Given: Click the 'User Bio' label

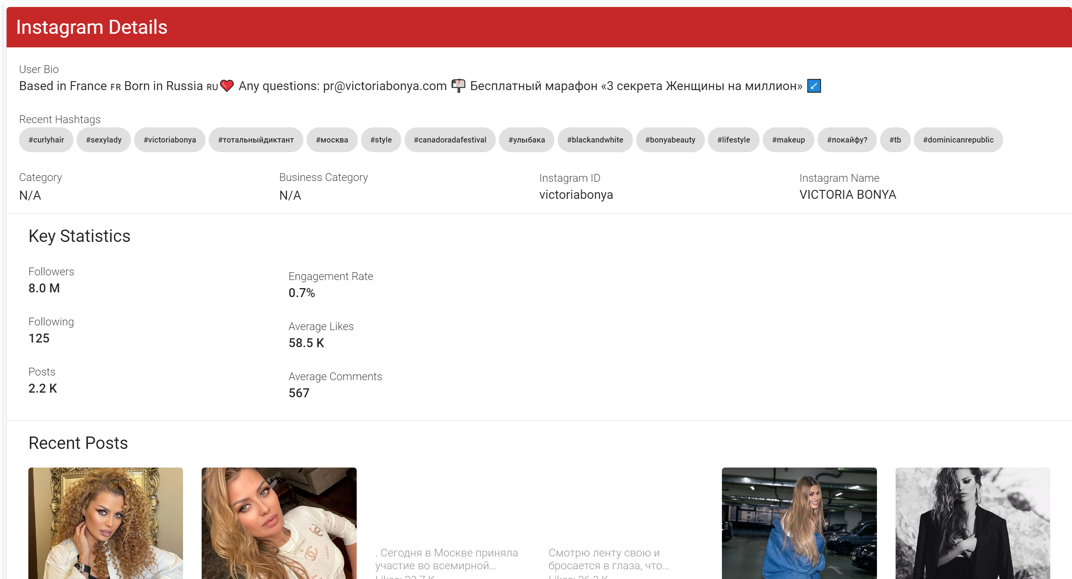Looking at the screenshot, I should [x=39, y=69].
